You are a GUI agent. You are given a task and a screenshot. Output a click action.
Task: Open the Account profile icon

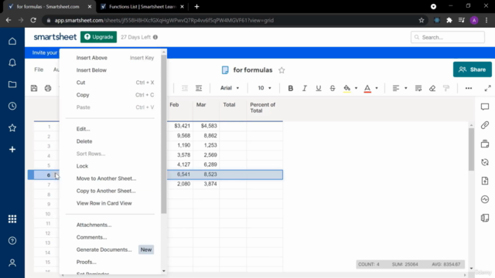click(x=12, y=263)
